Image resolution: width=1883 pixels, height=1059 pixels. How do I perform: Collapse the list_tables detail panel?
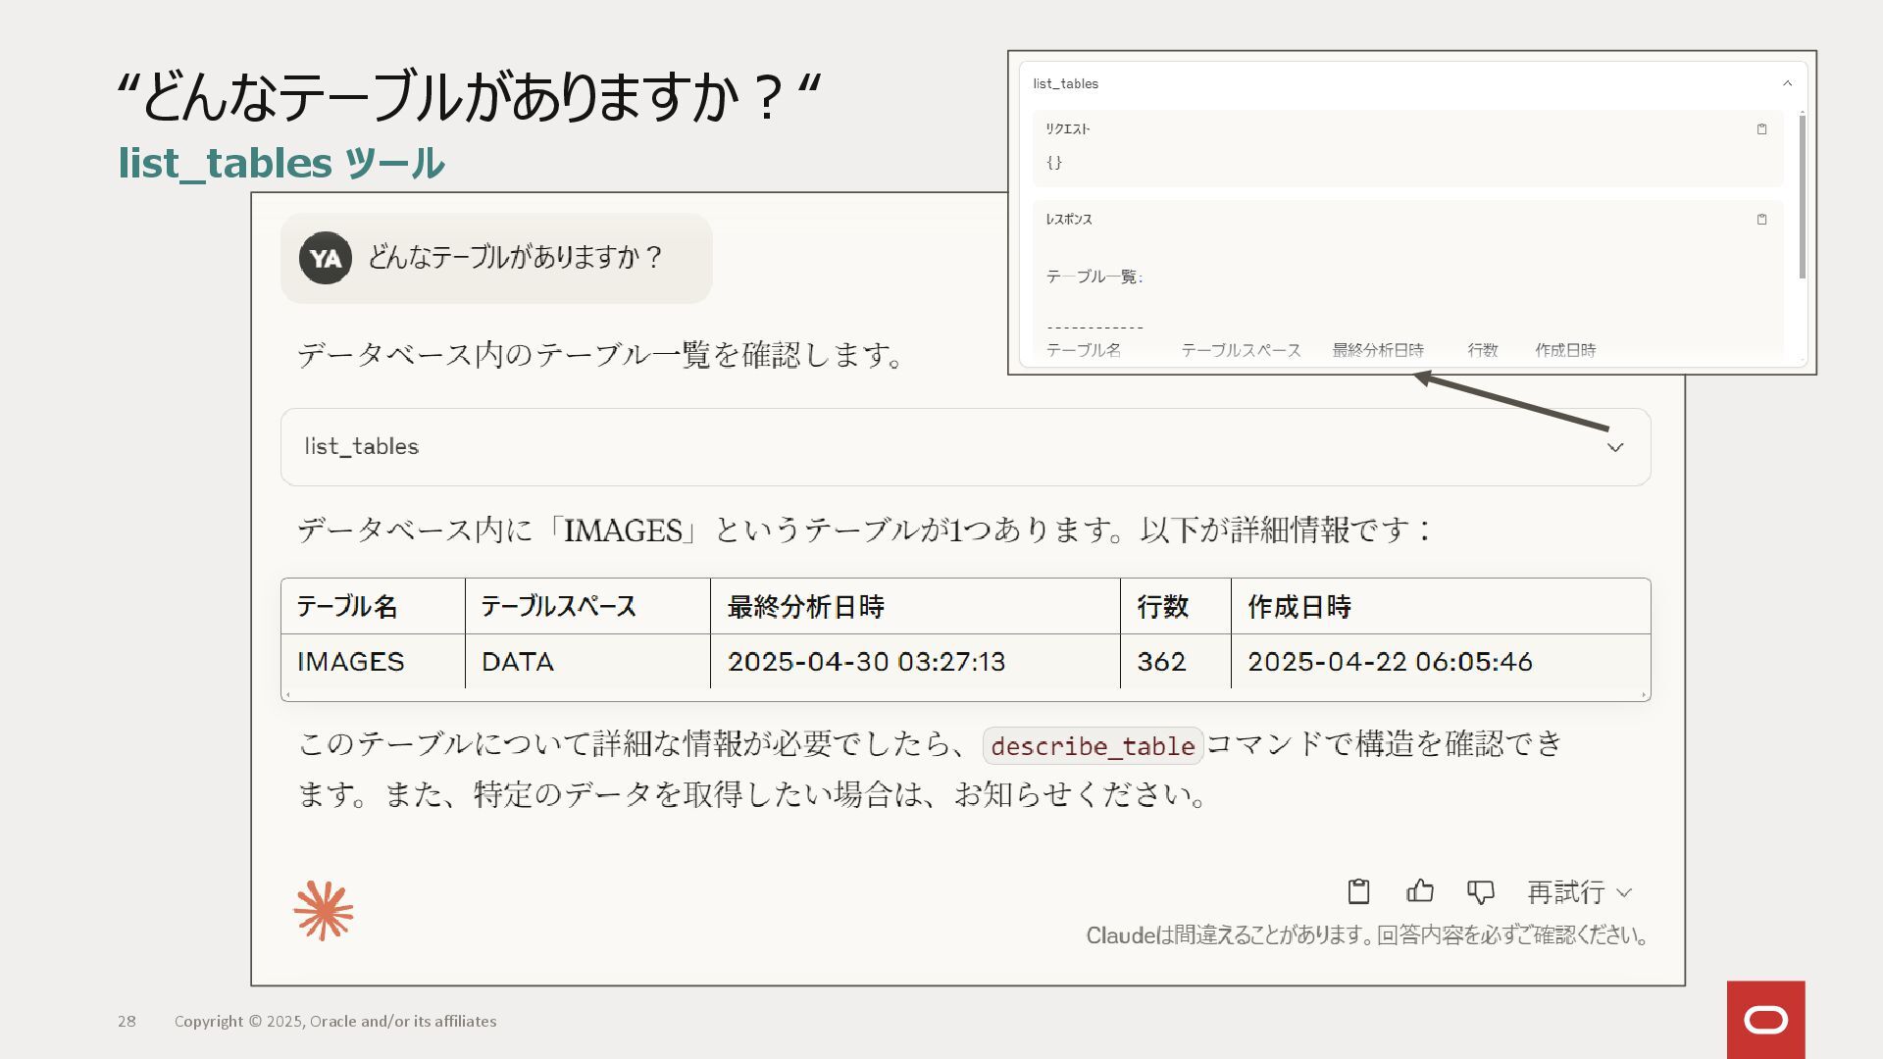[1787, 83]
